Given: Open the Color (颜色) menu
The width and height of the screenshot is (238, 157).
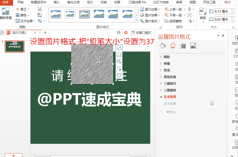Looking at the screenshot, I should [22, 15].
